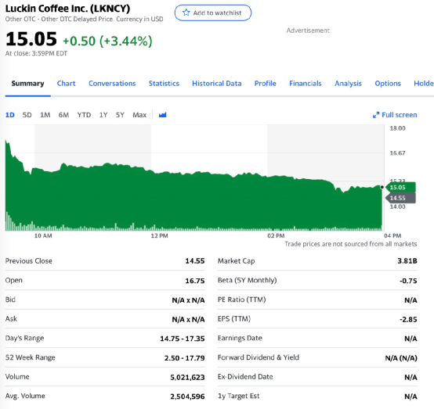The width and height of the screenshot is (434, 409).
Task: Click the Add to watchlist button
Action: 213,13
